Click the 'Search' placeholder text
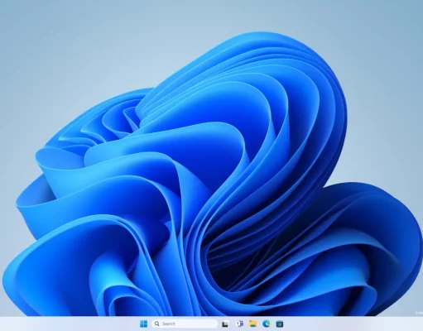423x331 pixels. pyautogui.click(x=169, y=324)
